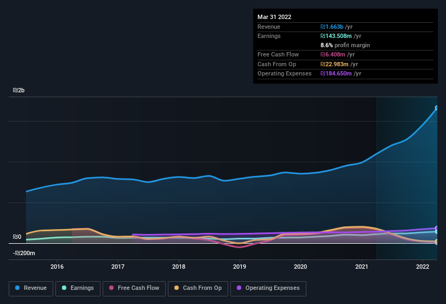Click the ₪0 y-axis label
The width and height of the screenshot is (446, 304).
click(x=17, y=237)
